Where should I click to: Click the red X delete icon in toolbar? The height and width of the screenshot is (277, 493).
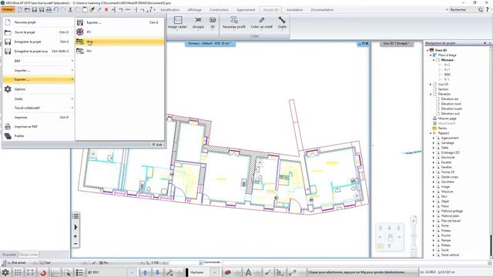pos(106,10)
